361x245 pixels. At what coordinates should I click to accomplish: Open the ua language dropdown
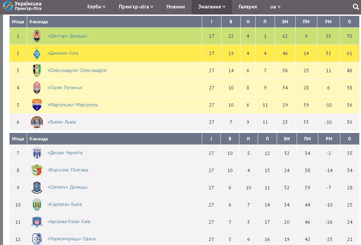tap(275, 7)
